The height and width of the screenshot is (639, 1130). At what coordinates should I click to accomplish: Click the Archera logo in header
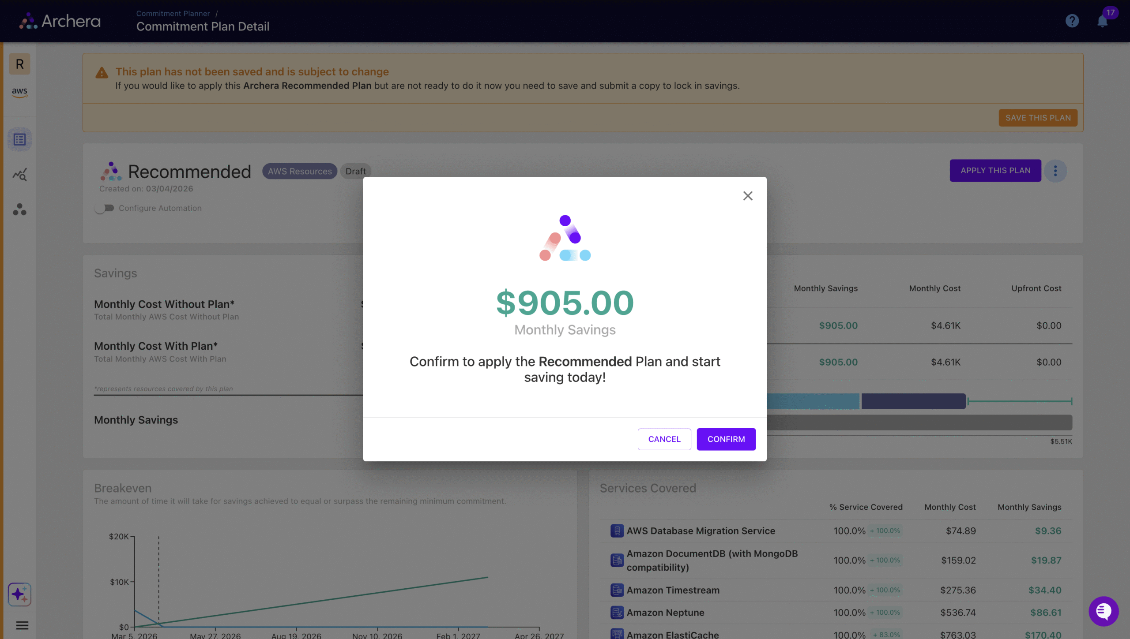point(60,21)
